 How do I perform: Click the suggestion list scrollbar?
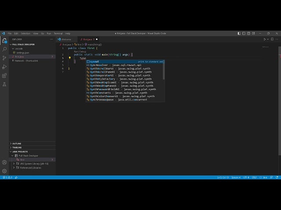pos(164,70)
